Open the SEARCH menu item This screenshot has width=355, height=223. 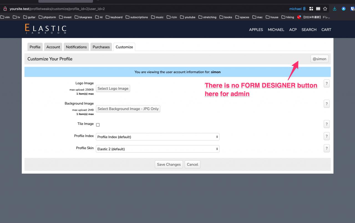click(x=309, y=30)
